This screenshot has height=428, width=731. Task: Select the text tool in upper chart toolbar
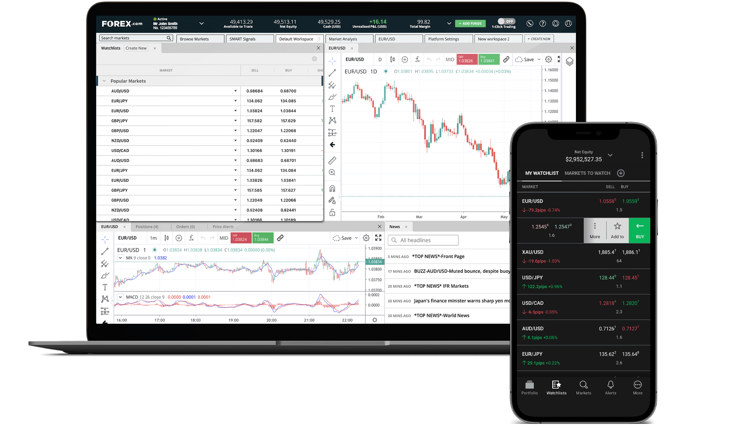coord(332,108)
